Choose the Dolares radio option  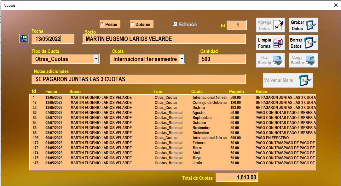[132, 24]
